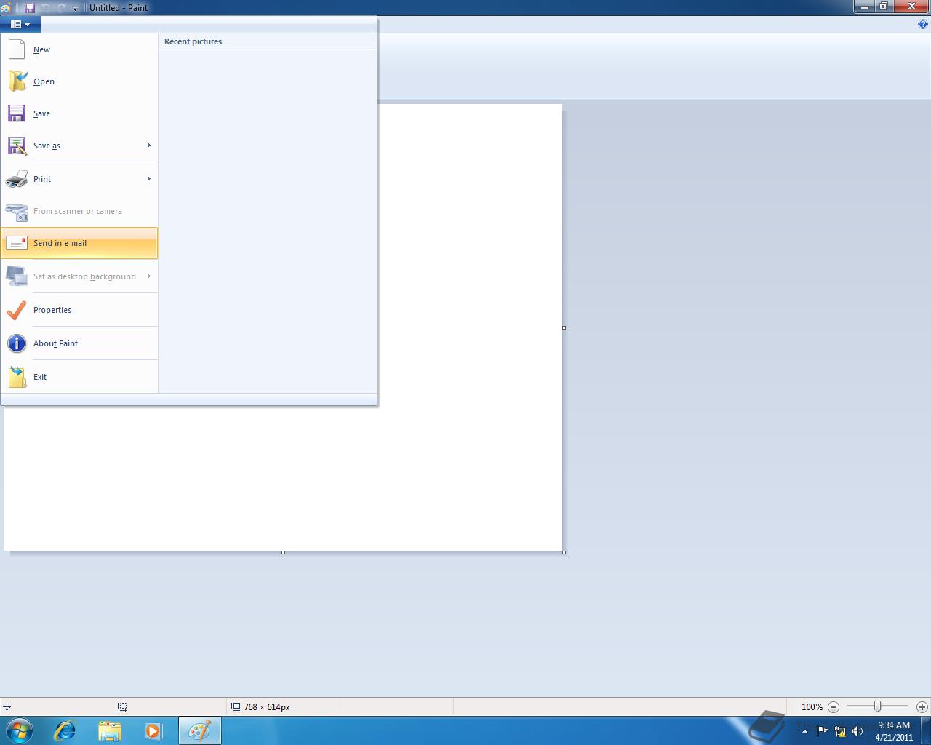931x745 pixels.
Task: Click the bottom-edge canvas resize handle
Action: coord(283,552)
